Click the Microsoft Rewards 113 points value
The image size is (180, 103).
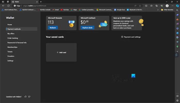51,22
